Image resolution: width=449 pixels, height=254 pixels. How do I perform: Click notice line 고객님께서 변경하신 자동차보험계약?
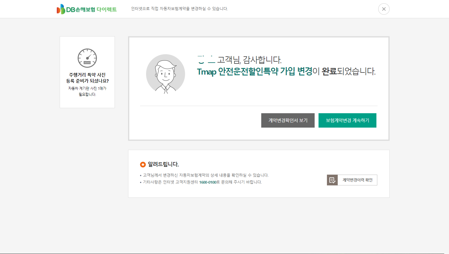click(x=206, y=175)
